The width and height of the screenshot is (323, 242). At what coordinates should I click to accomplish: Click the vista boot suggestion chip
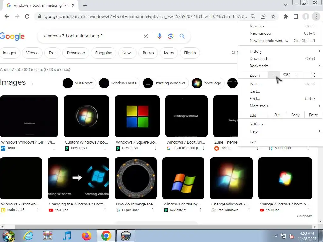79,83
